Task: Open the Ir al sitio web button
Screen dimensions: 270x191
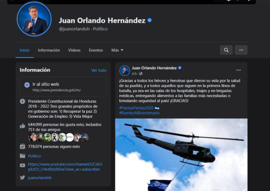Action: 63,87
